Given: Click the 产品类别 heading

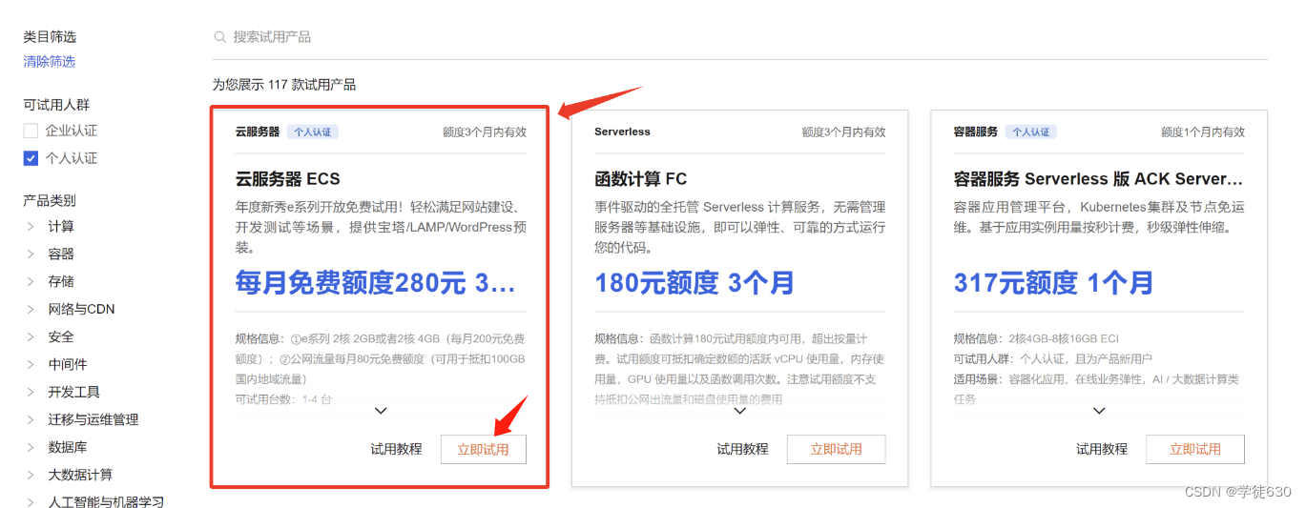Looking at the screenshot, I should (x=50, y=200).
